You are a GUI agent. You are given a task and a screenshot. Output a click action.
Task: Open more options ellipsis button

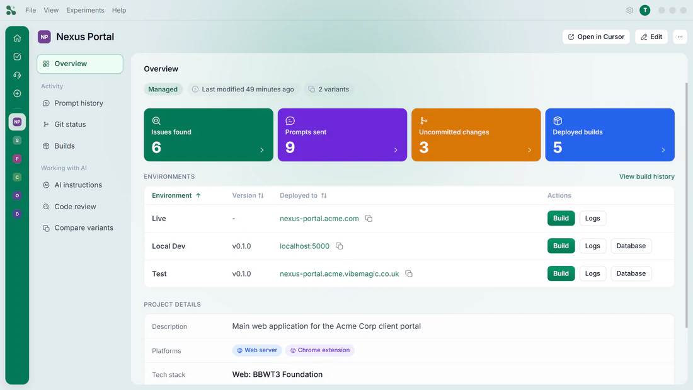(x=680, y=37)
